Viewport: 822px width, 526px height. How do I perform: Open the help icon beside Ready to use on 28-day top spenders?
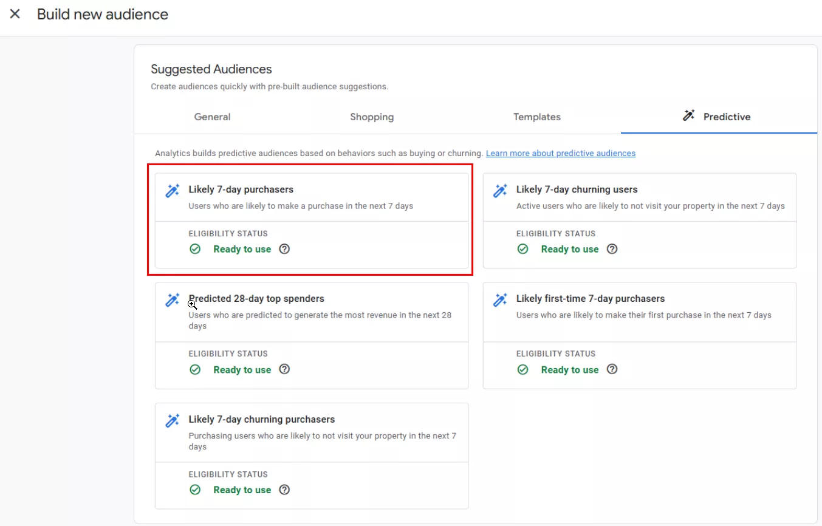[284, 369]
